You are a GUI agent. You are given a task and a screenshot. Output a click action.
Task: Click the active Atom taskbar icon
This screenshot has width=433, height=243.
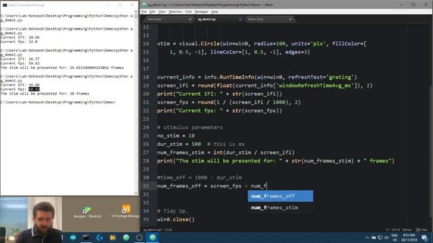coord(152,238)
